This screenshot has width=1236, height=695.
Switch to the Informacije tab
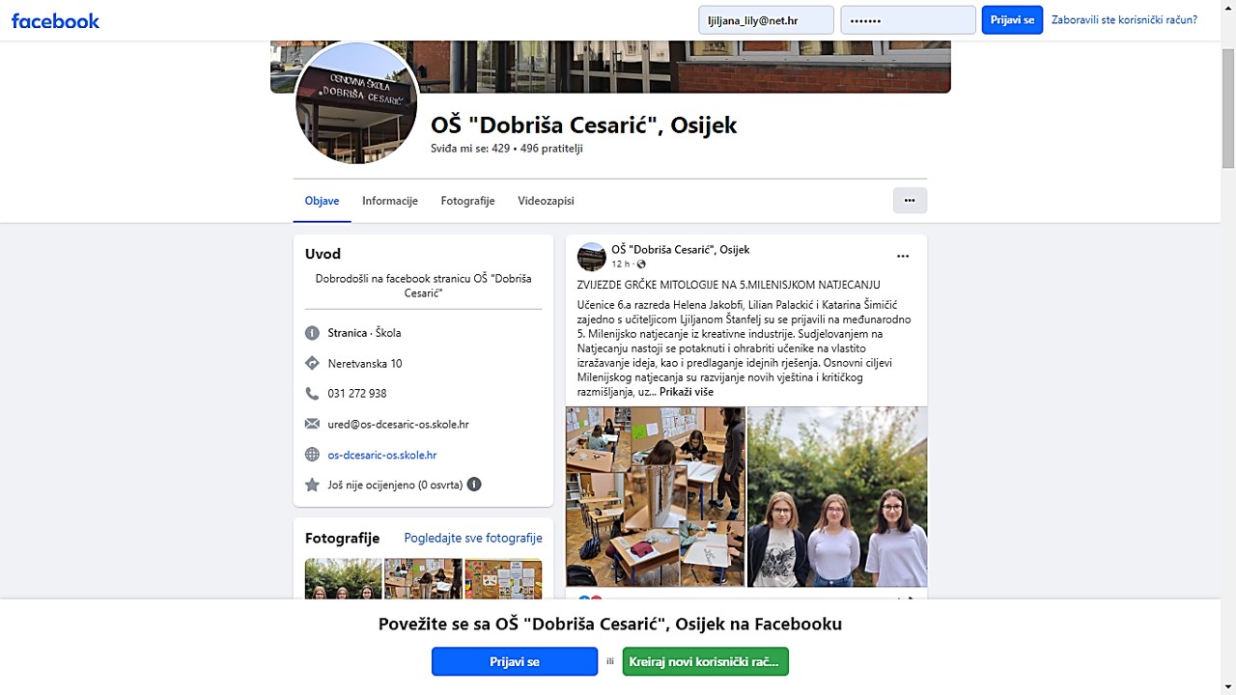(x=390, y=201)
